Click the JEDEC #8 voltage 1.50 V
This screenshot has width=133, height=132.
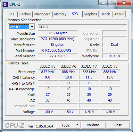click(x=110, y=112)
